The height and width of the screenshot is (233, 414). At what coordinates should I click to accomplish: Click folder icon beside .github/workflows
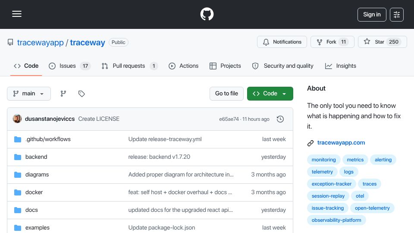(18, 139)
